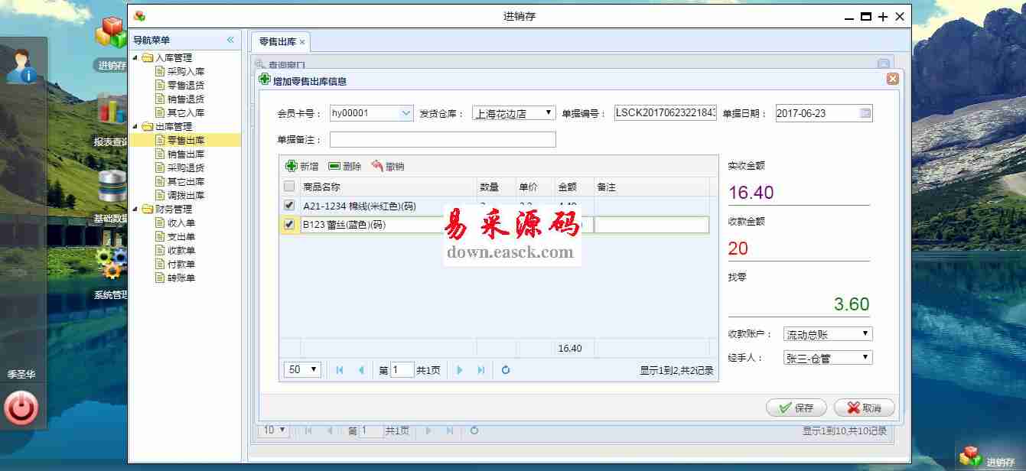
Task: Click the 保存 save button
Action: tap(796, 408)
